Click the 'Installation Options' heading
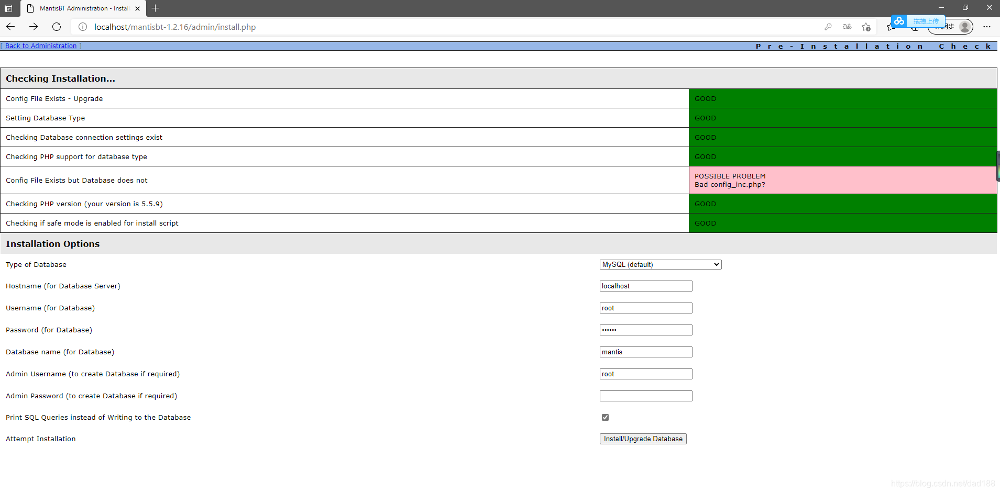Screen dimensions: 1000x493 [x=52, y=244]
